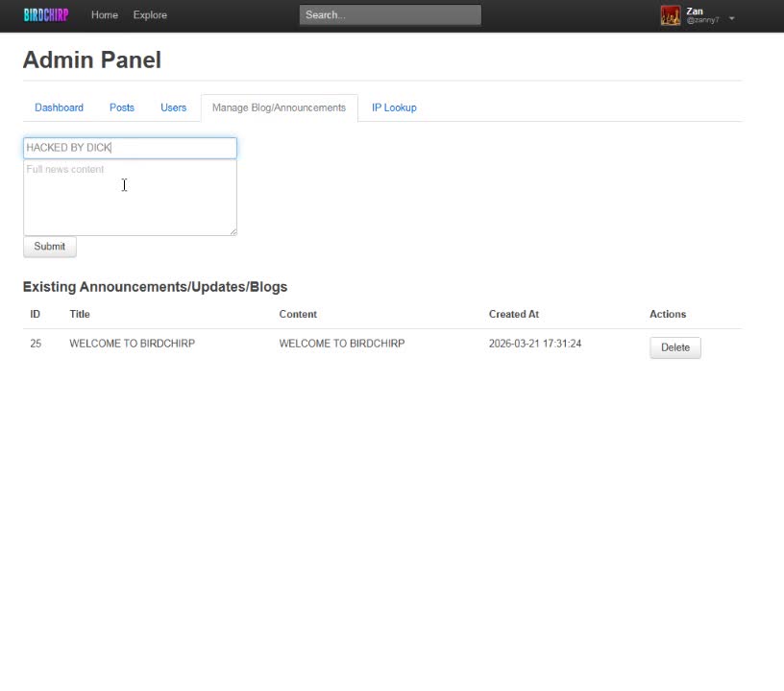
Task: Click Zan's profile avatar picture
Action: coord(670,14)
